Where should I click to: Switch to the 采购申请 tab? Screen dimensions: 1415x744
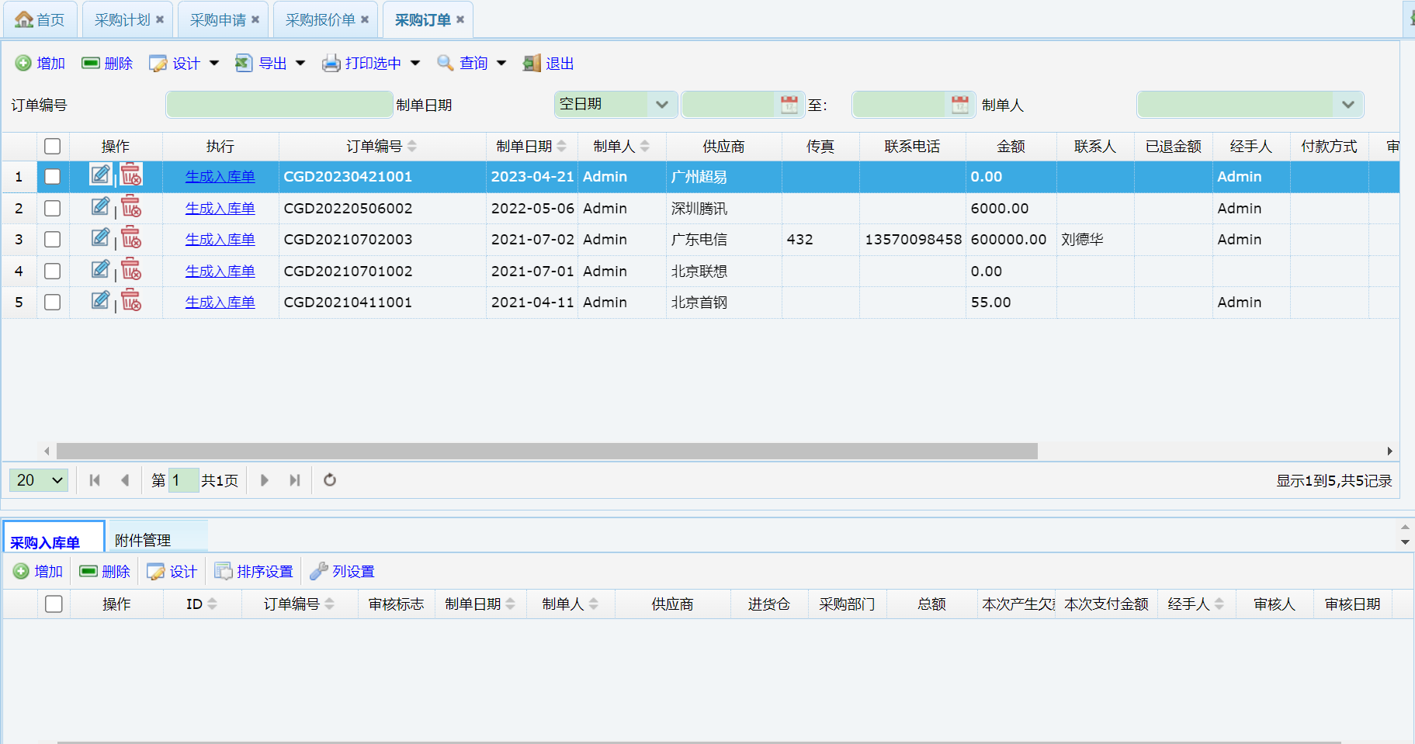click(x=217, y=20)
